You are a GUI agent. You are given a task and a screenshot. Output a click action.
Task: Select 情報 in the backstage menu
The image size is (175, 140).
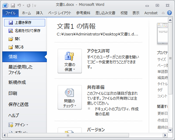coord(24,57)
